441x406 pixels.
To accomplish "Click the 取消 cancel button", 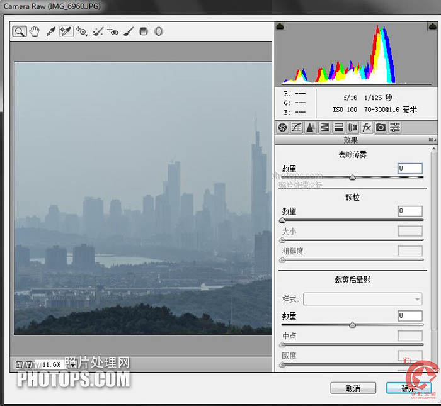I will pos(353,388).
